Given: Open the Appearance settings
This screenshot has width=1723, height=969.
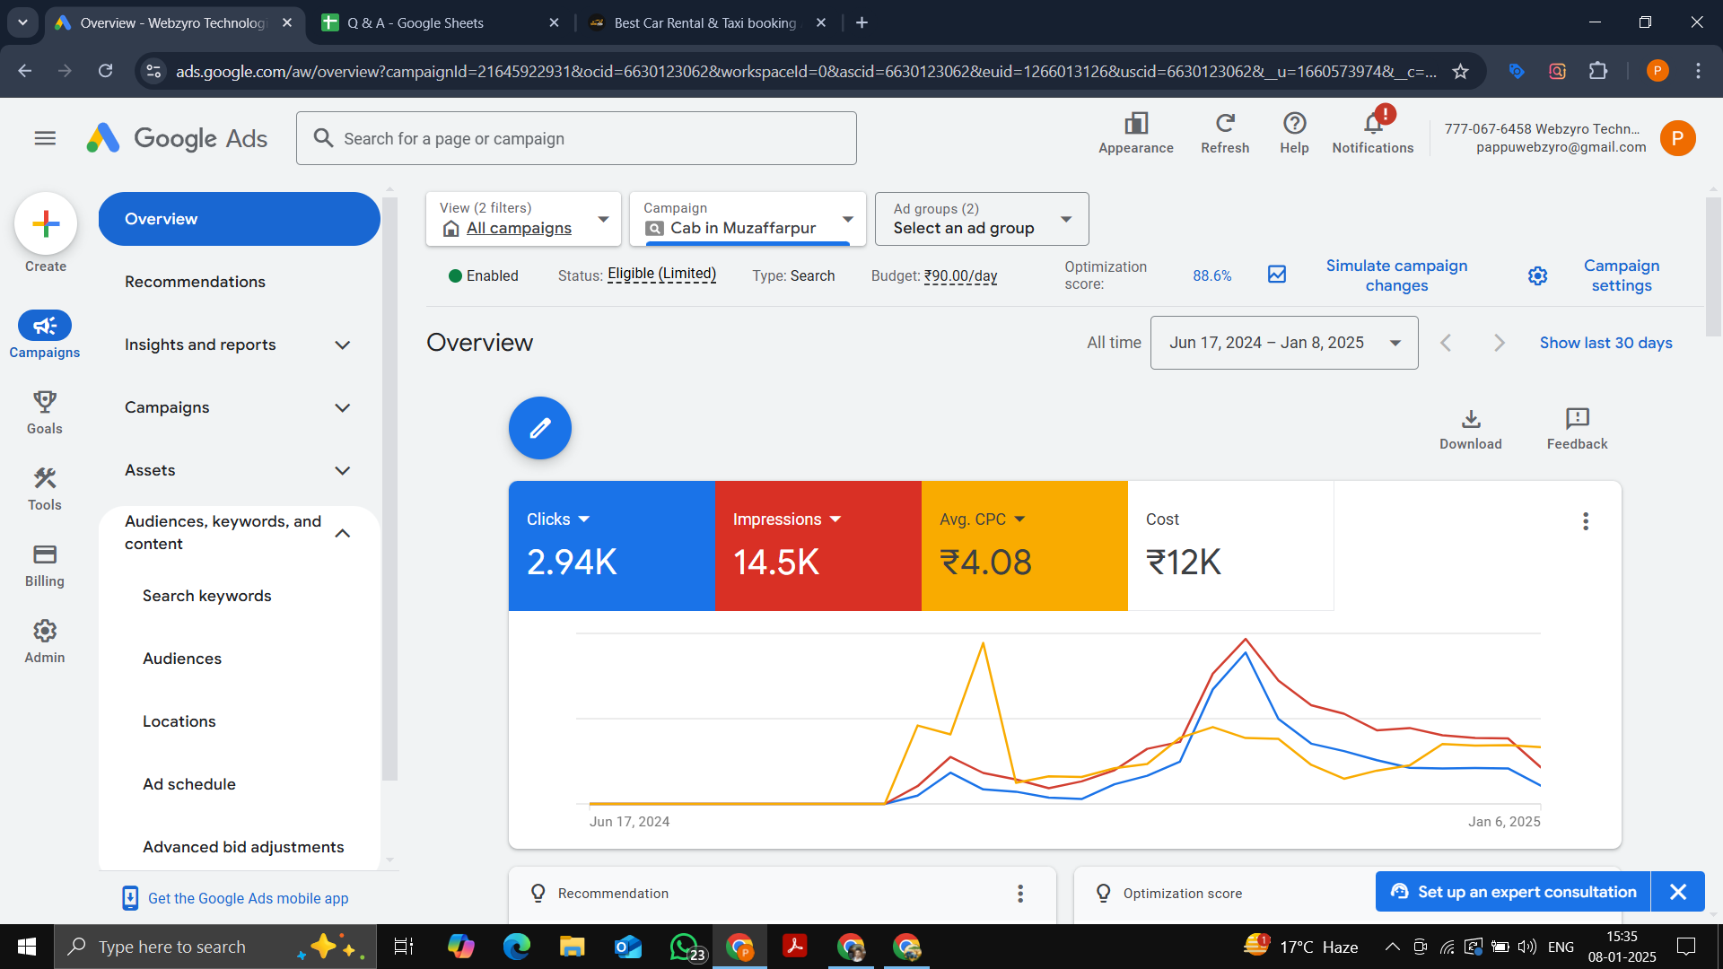Looking at the screenshot, I should click(x=1136, y=133).
